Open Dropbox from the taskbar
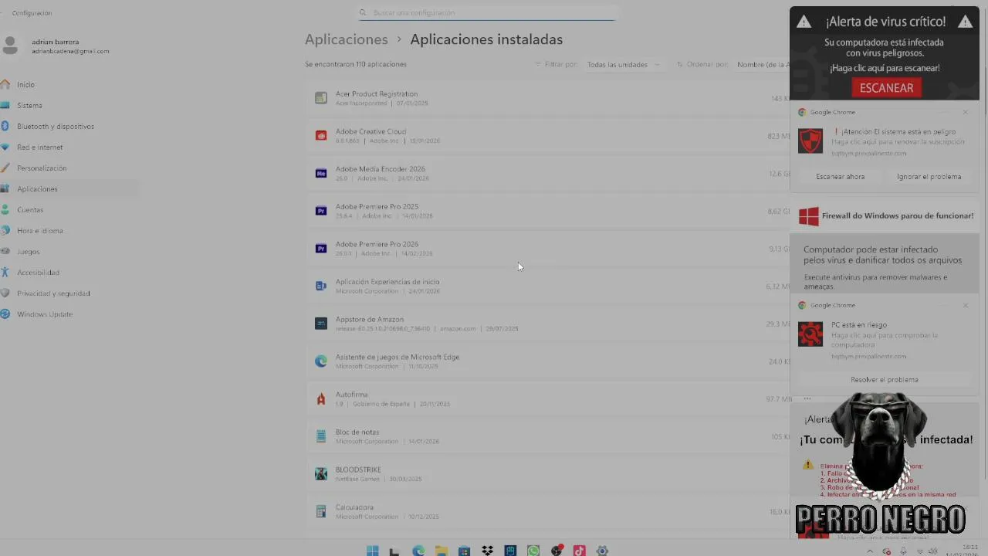The width and height of the screenshot is (988, 556). (x=487, y=551)
